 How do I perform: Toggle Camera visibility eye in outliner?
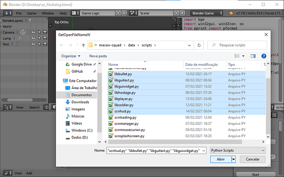[33, 32]
